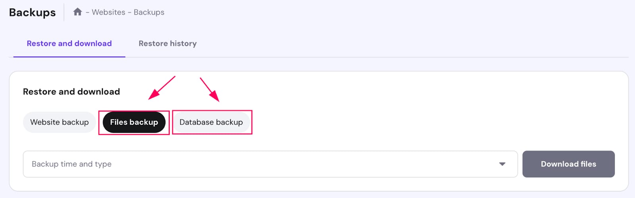Viewport: 635px width, 198px height.
Task: Click the purple underline beneath the active tab
Action: click(x=69, y=57)
